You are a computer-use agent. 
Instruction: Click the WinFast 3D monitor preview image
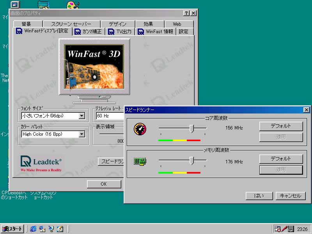tap(94, 66)
